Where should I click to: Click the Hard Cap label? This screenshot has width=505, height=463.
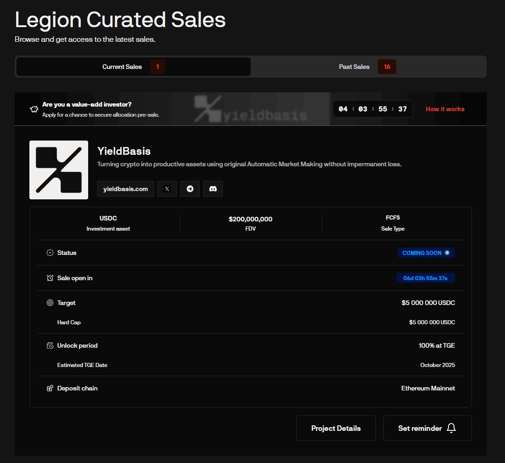[69, 322]
